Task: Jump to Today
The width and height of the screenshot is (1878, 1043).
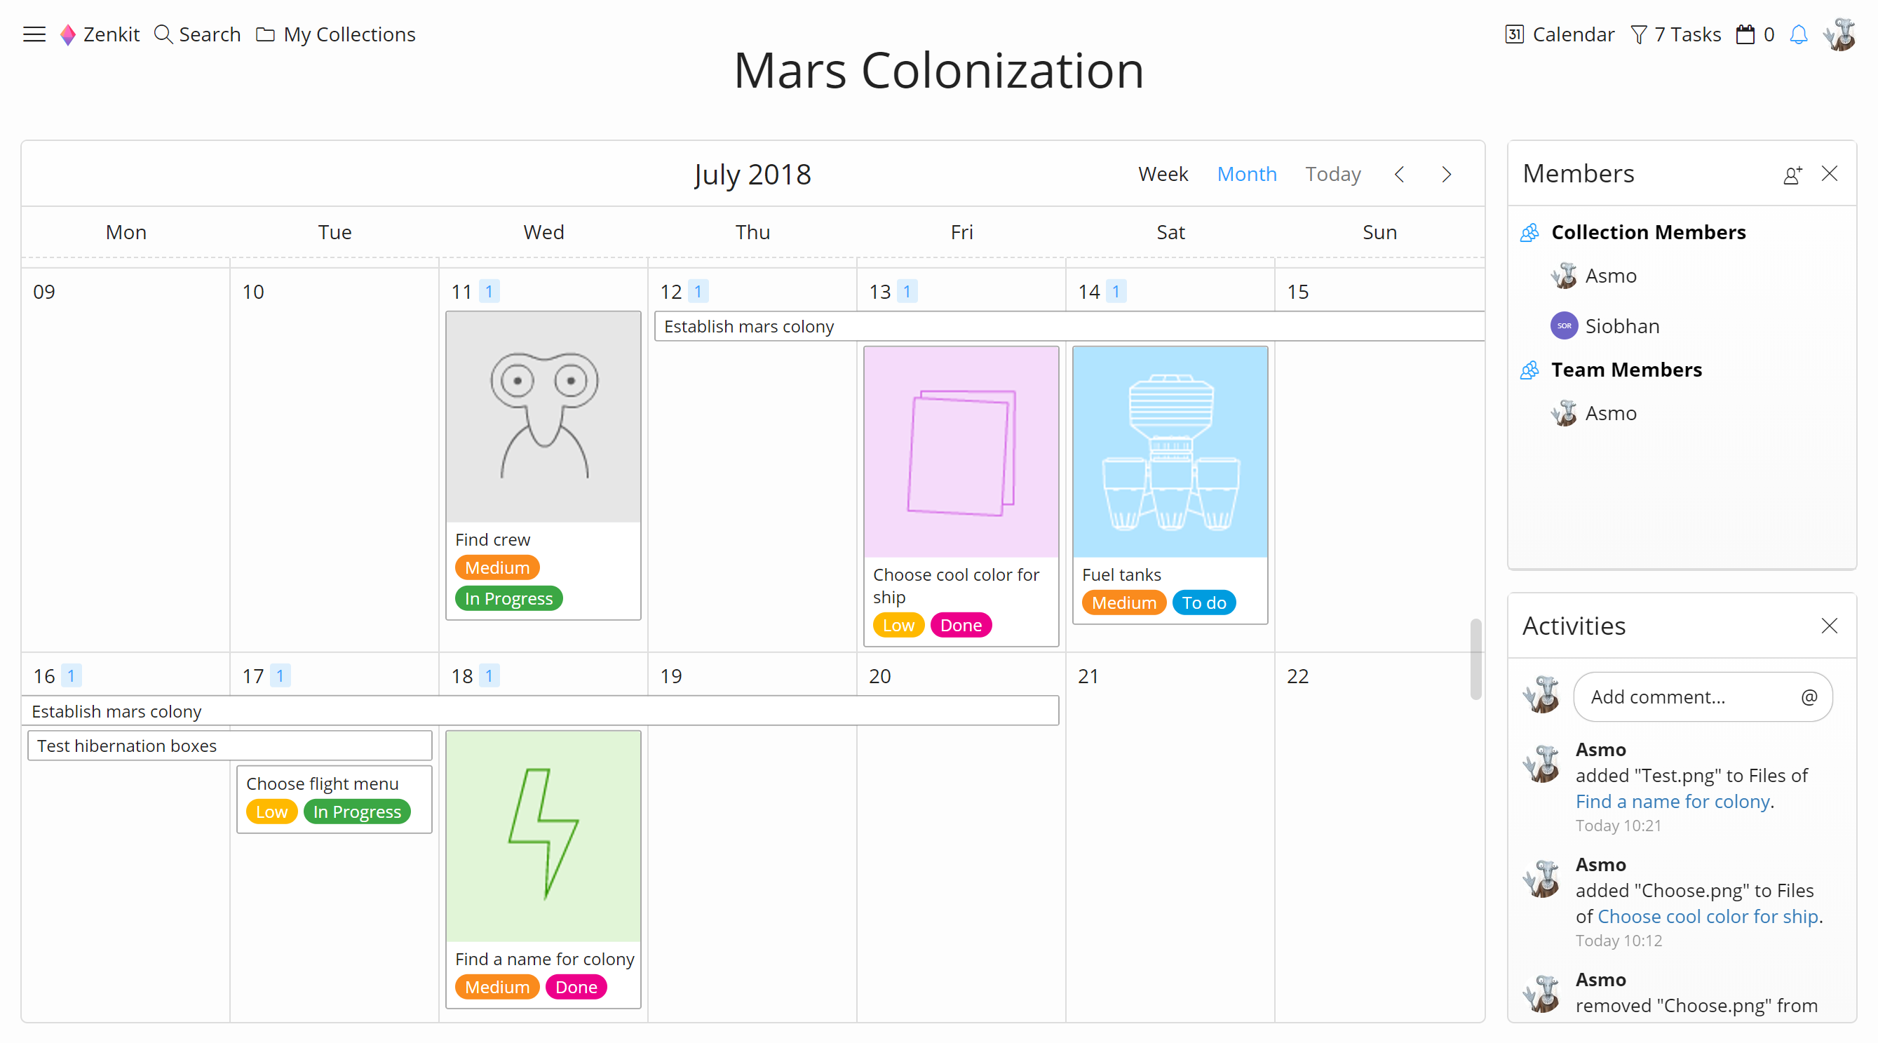Action: point(1332,173)
